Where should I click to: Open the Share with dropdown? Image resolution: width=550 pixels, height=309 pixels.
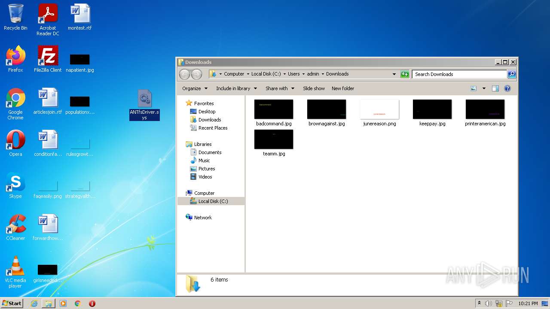coord(280,88)
